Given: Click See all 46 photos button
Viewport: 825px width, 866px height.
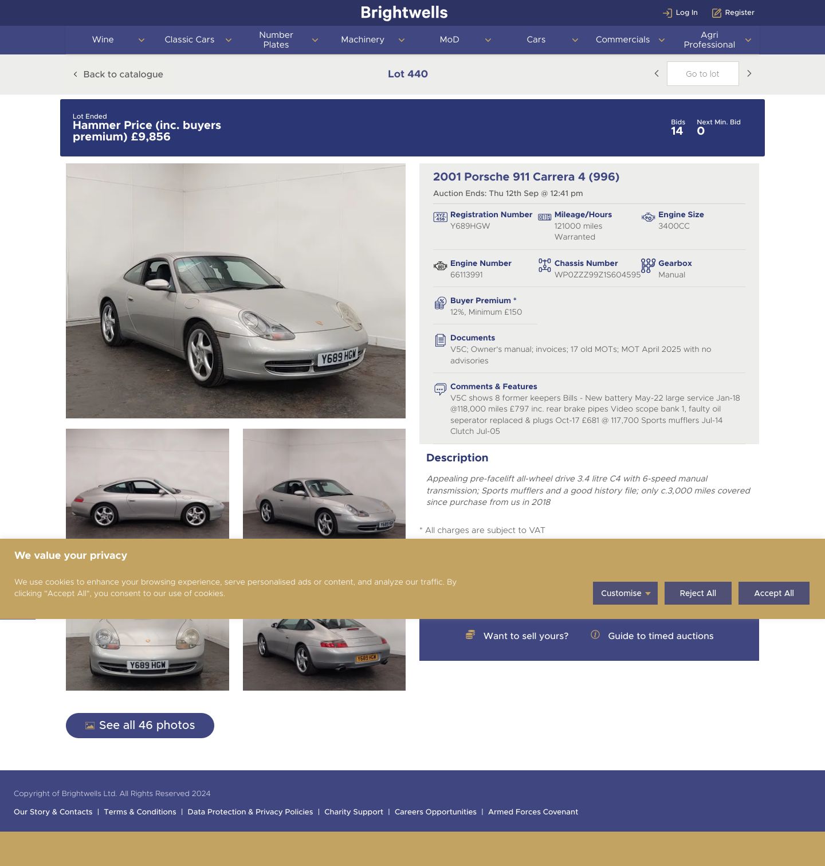Looking at the screenshot, I should 140,726.
